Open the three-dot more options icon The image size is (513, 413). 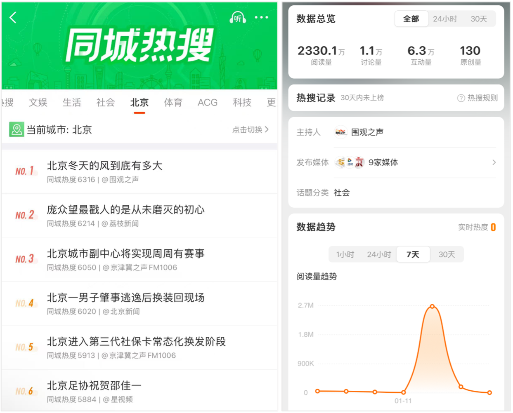click(x=261, y=17)
